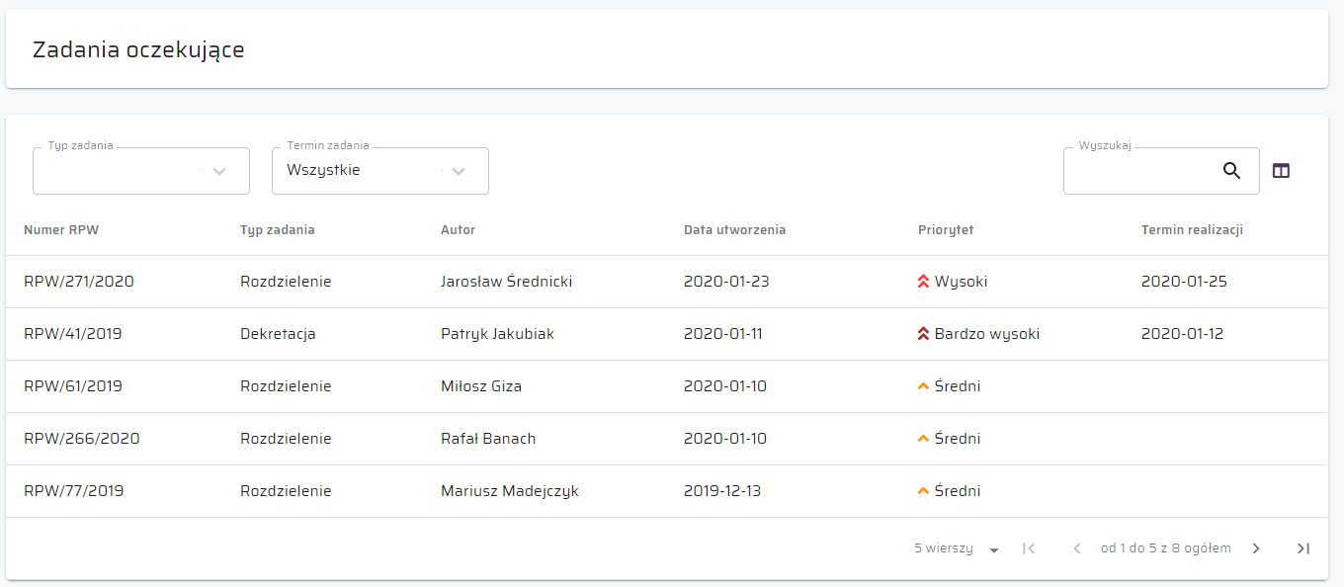Sort by Termin realizacji column
This screenshot has height=587, width=1344.
pos(1192,230)
